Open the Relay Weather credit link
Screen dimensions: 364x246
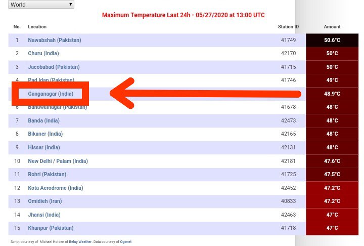[80, 241]
